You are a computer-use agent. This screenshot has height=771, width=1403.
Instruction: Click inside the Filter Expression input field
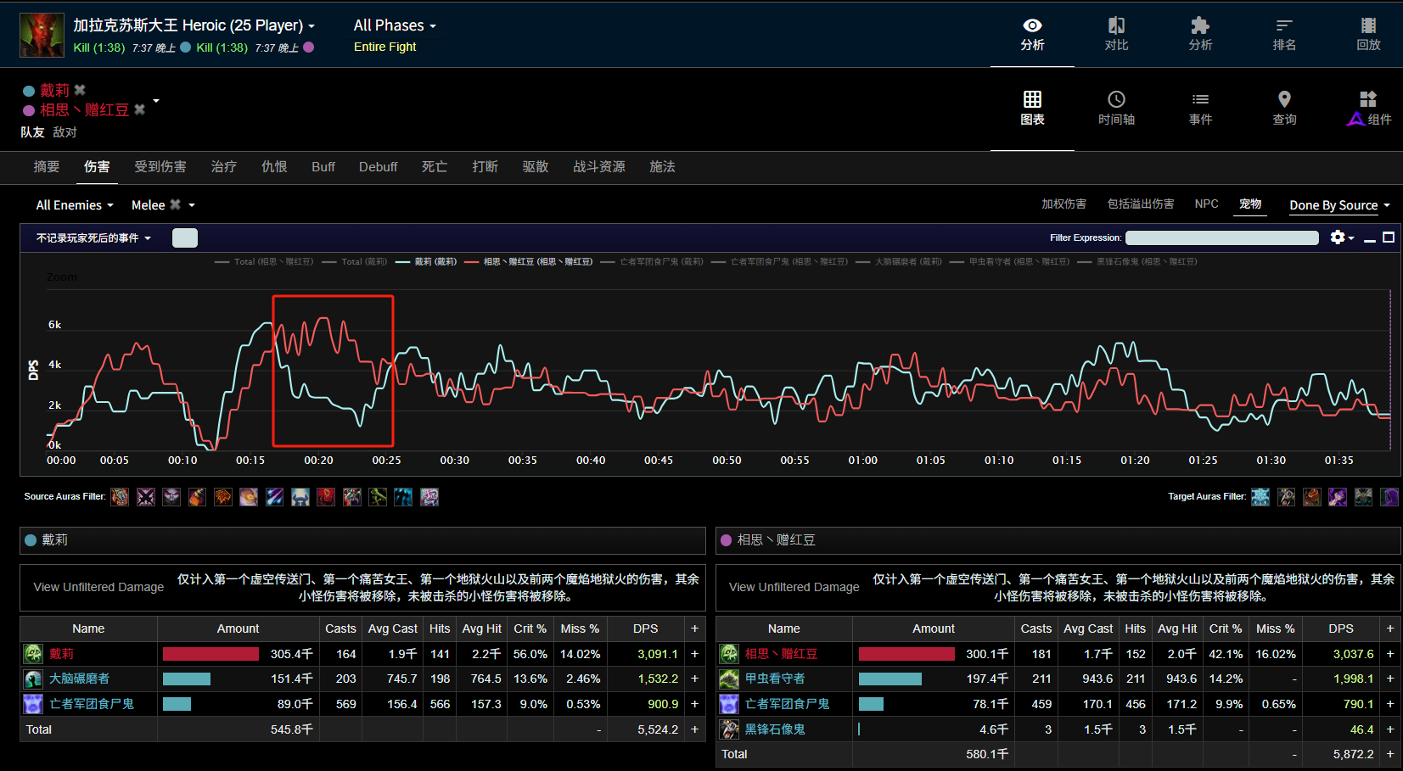[x=1221, y=237]
